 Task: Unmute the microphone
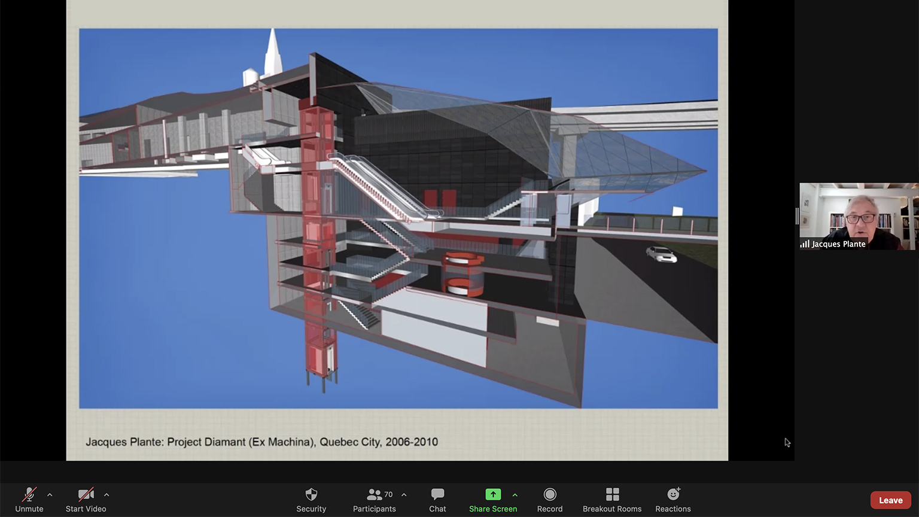pyautogui.click(x=29, y=495)
